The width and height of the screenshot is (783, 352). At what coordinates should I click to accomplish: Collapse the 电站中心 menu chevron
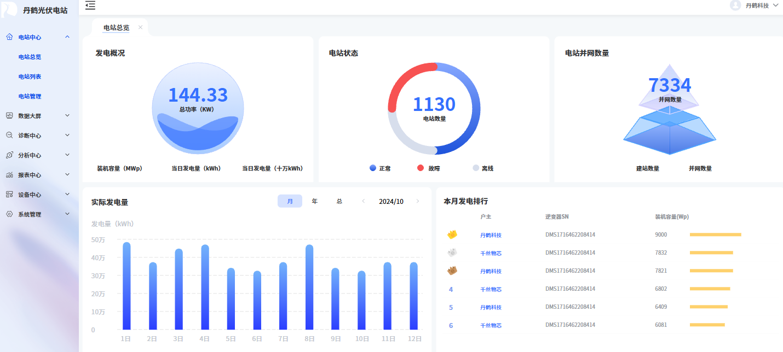pos(67,37)
